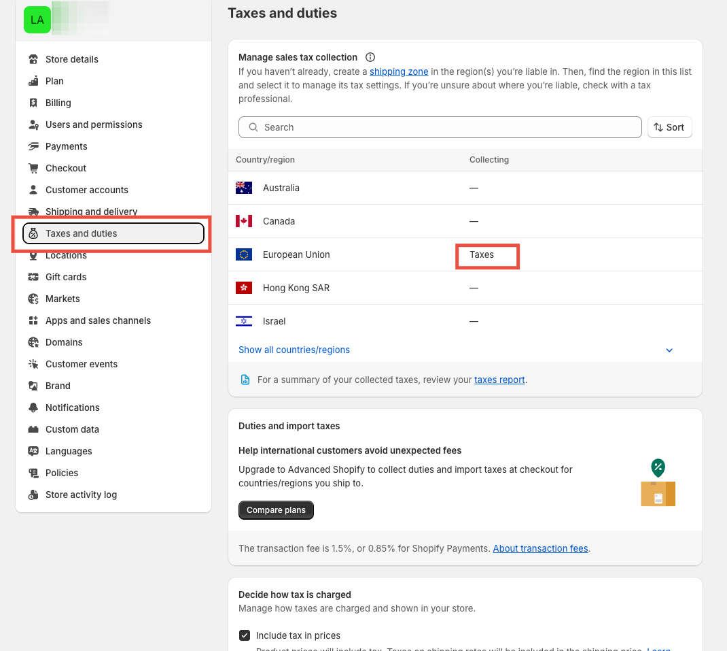Click the Domains globe icon
The width and height of the screenshot is (727, 651).
pos(33,342)
